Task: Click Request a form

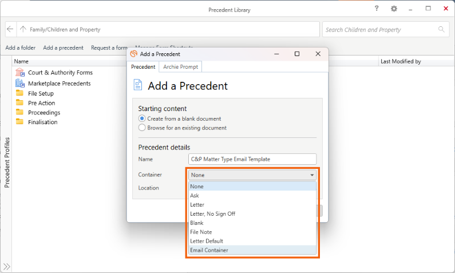Action: [109, 48]
